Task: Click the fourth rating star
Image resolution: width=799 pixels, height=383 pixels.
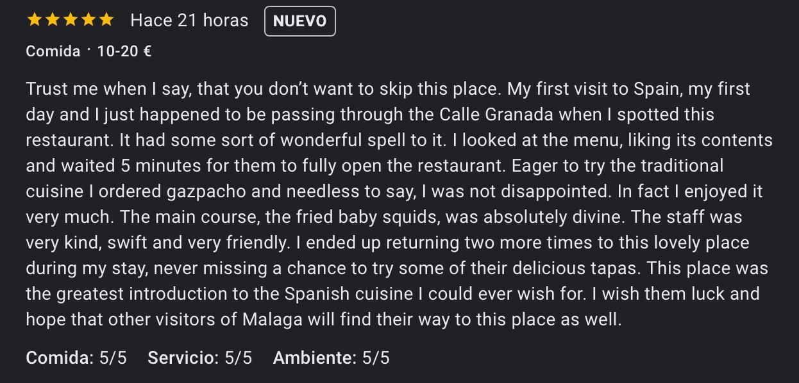Action: [88, 20]
